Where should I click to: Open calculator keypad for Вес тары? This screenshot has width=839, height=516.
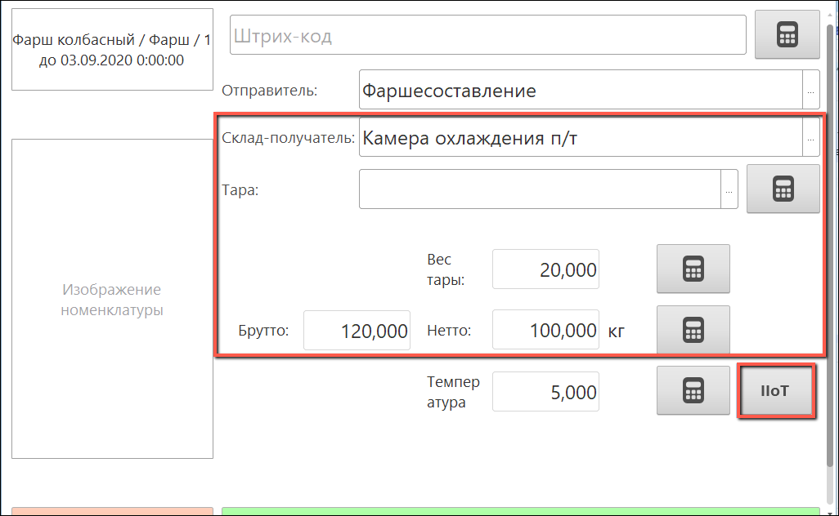(x=693, y=269)
